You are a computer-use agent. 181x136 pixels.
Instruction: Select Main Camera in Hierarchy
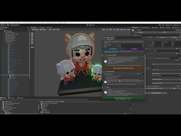[x=10, y=33]
